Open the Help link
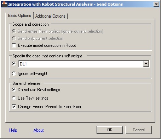This screenshot has width=161, height=139. click(x=13, y=130)
